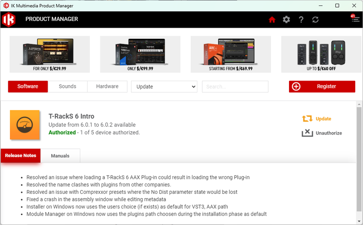The height and width of the screenshot is (225, 363).
Task: Minimize the Product Manager window
Action: click(x=321, y=5)
